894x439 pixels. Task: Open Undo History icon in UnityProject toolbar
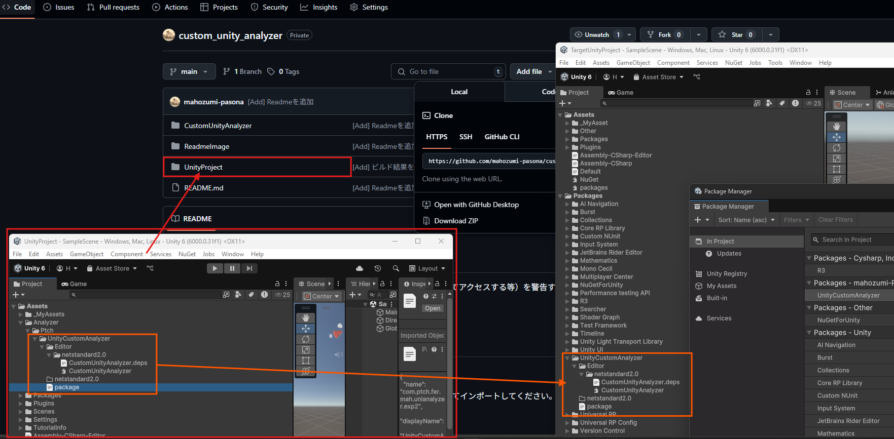click(377, 268)
